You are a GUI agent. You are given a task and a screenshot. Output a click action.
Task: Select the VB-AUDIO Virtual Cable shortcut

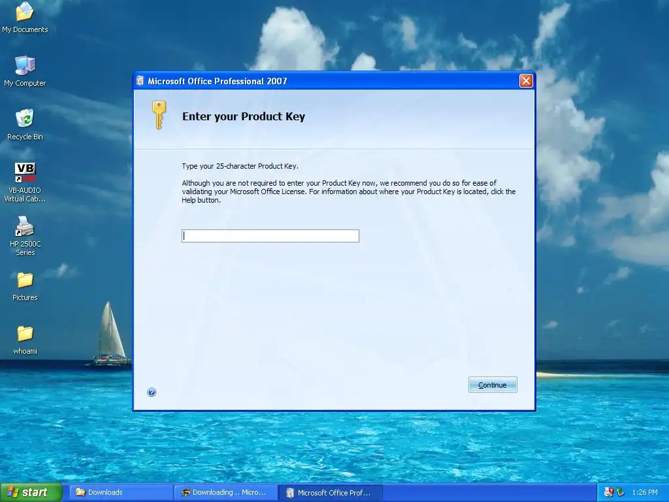[x=25, y=182]
